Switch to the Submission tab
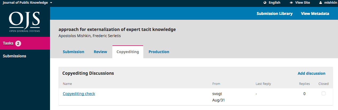This screenshot has height=110, width=338. [74, 52]
